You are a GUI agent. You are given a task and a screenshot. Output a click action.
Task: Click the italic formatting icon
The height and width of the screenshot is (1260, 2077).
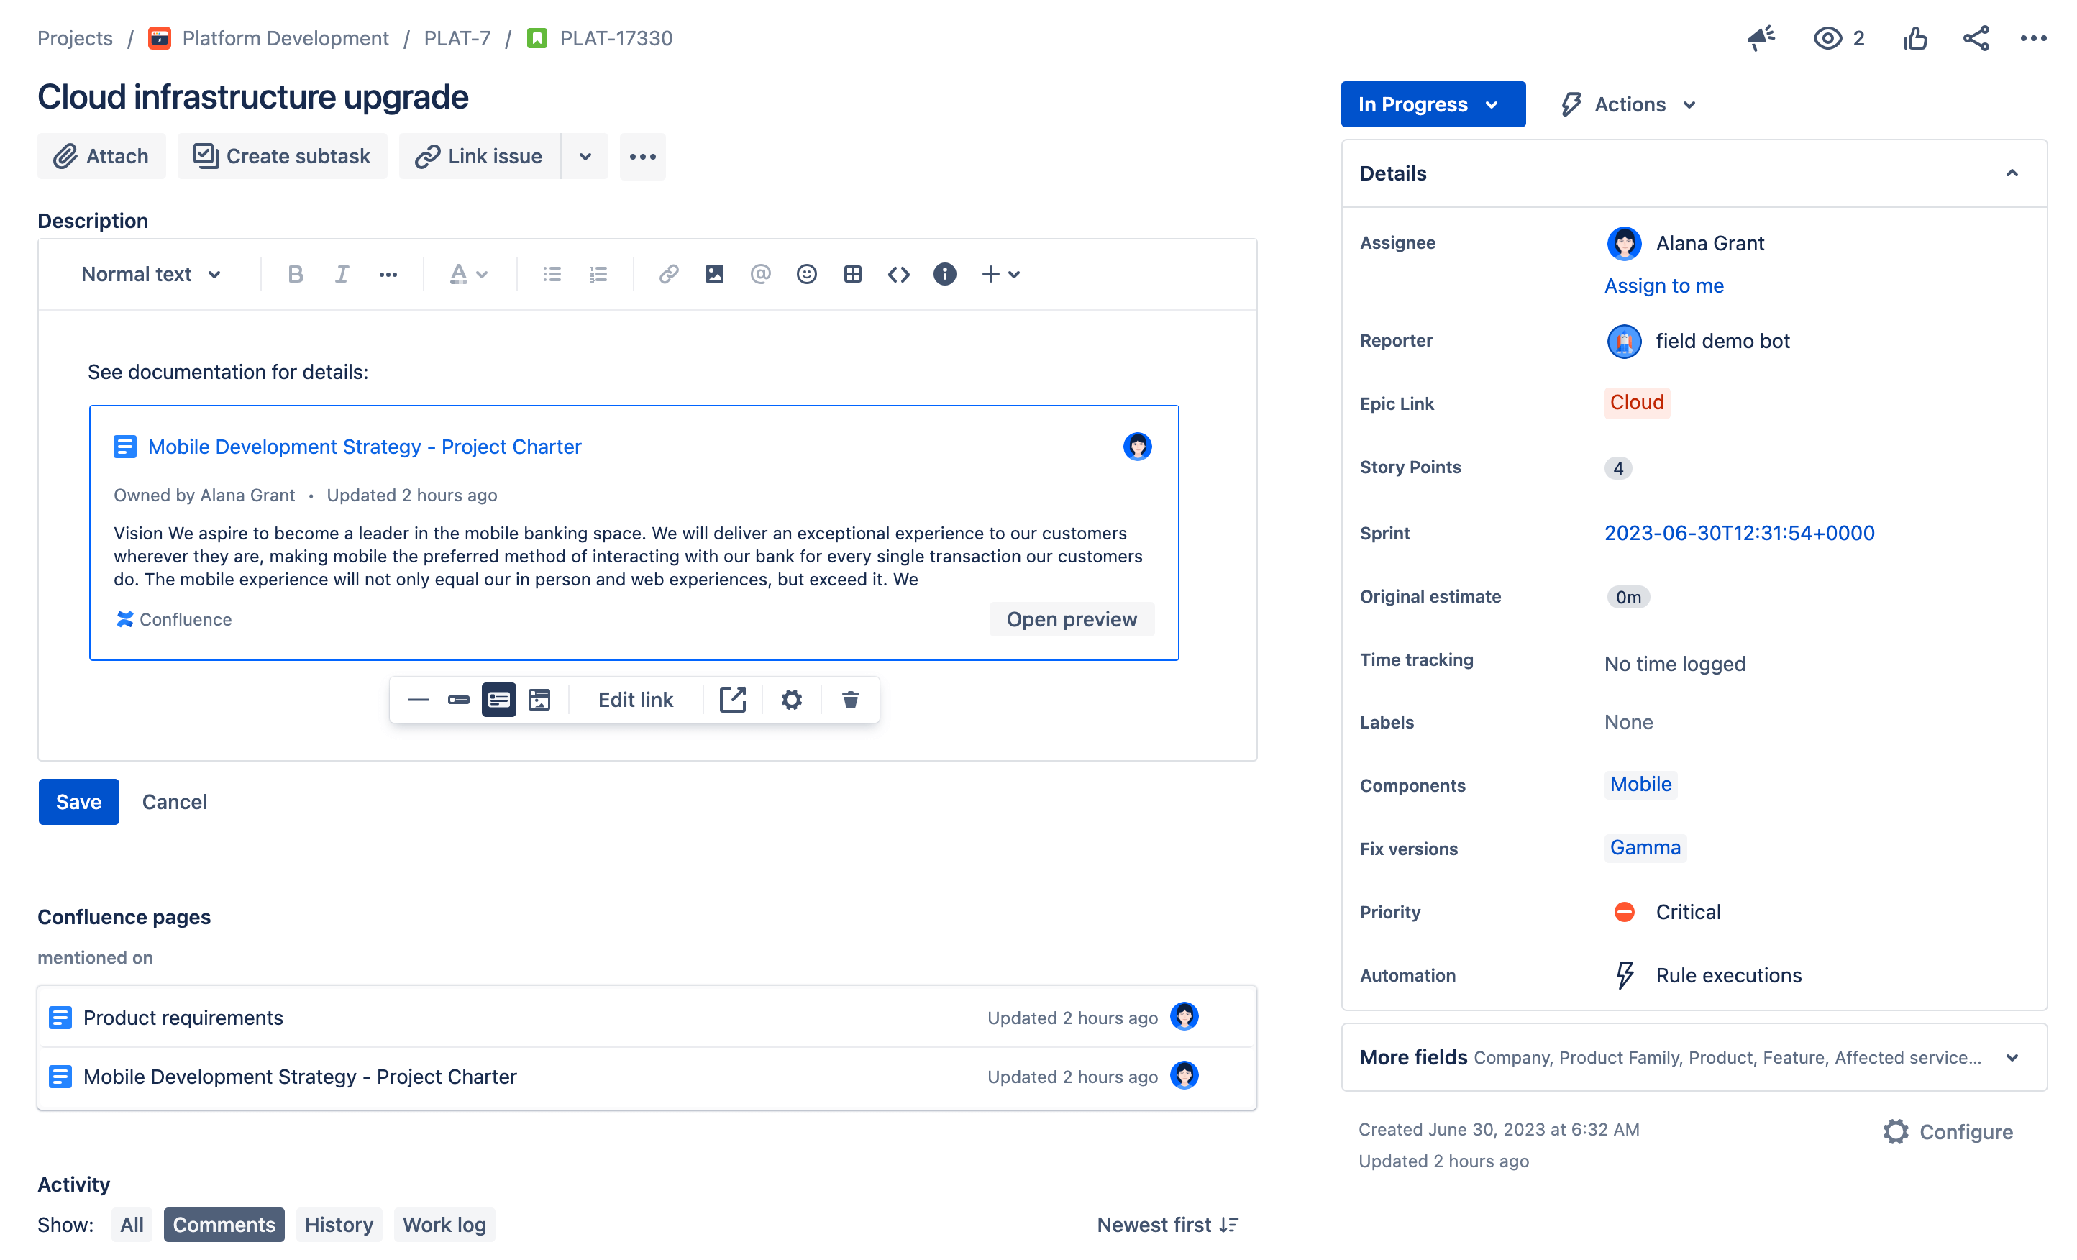point(341,275)
